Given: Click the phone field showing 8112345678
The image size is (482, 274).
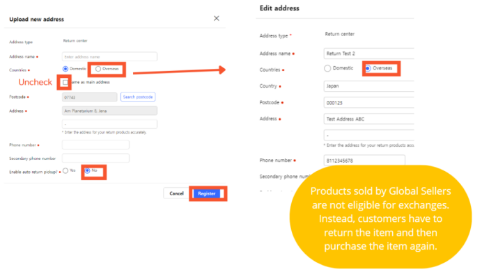Looking at the screenshot, I should pyautogui.click(x=364, y=161).
